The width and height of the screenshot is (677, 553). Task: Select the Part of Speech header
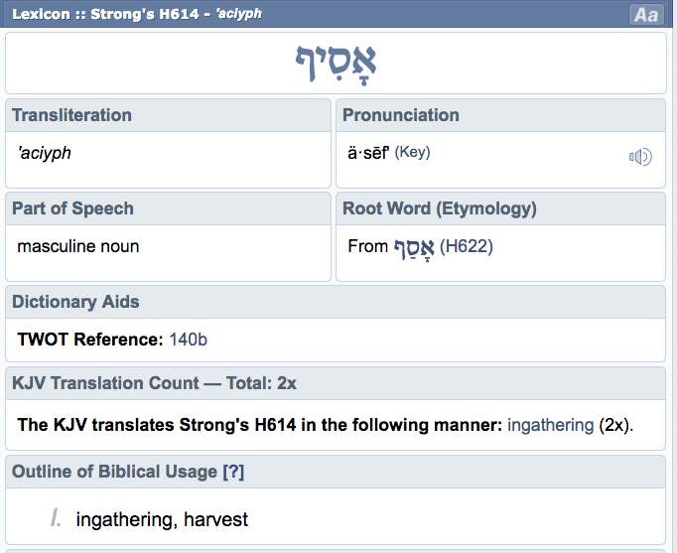72,208
